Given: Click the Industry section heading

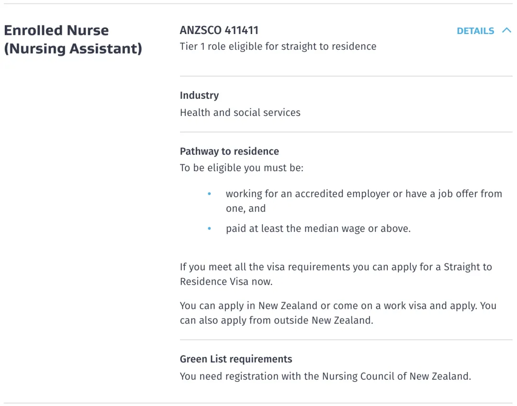Looking at the screenshot, I should [199, 95].
